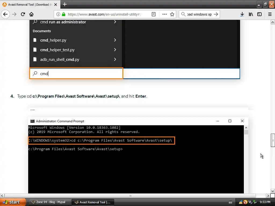This screenshot has width=275, height=206.
Task: Open the browser home page
Action: click(31, 14)
